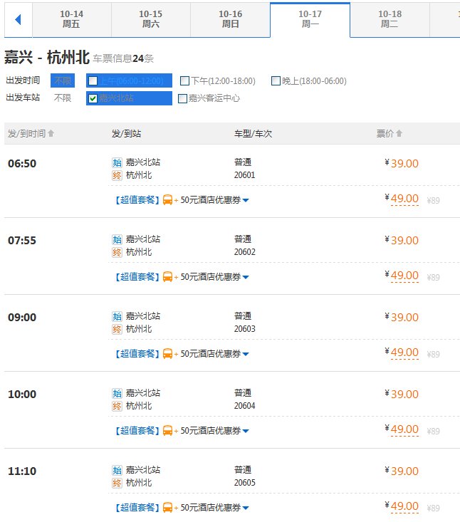Viewport: 460px width, 522px height.
Task: Click end-station icon for 06:50 bus
Action: pyautogui.click(x=117, y=175)
